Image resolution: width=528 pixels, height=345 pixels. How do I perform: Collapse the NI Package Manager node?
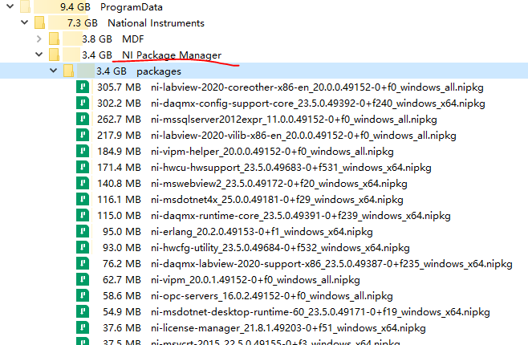39,55
